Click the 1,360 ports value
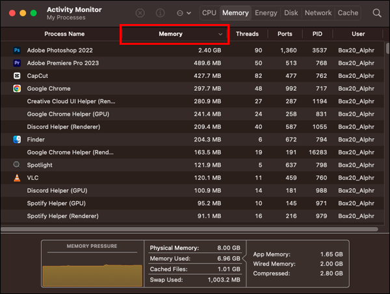 click(x=289, y=51)
